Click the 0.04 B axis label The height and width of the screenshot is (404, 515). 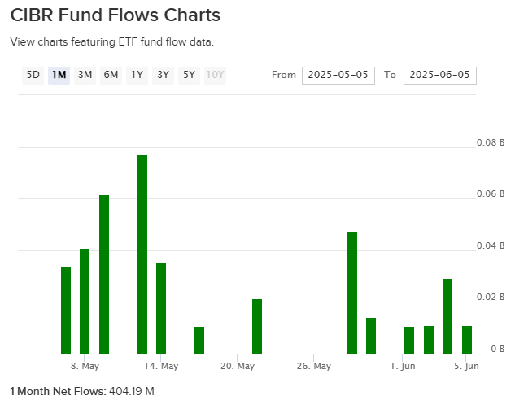click(x=491, y=245)
